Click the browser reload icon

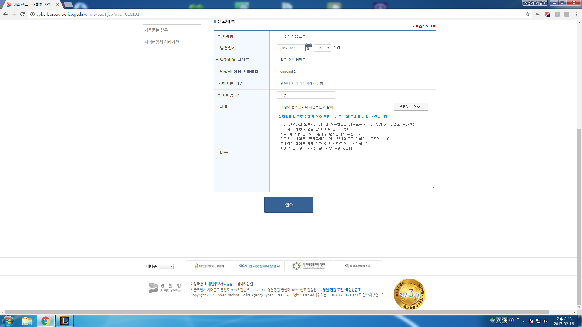[22, 14]
